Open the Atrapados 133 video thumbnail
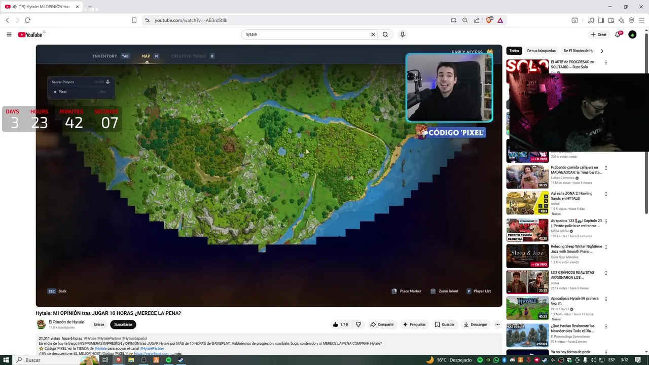 (527, 230)
